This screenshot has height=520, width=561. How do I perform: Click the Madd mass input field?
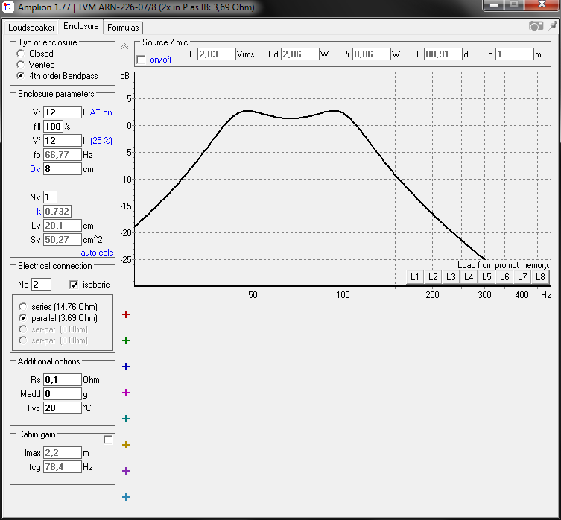pyautogui.click(x=63, y=394)
